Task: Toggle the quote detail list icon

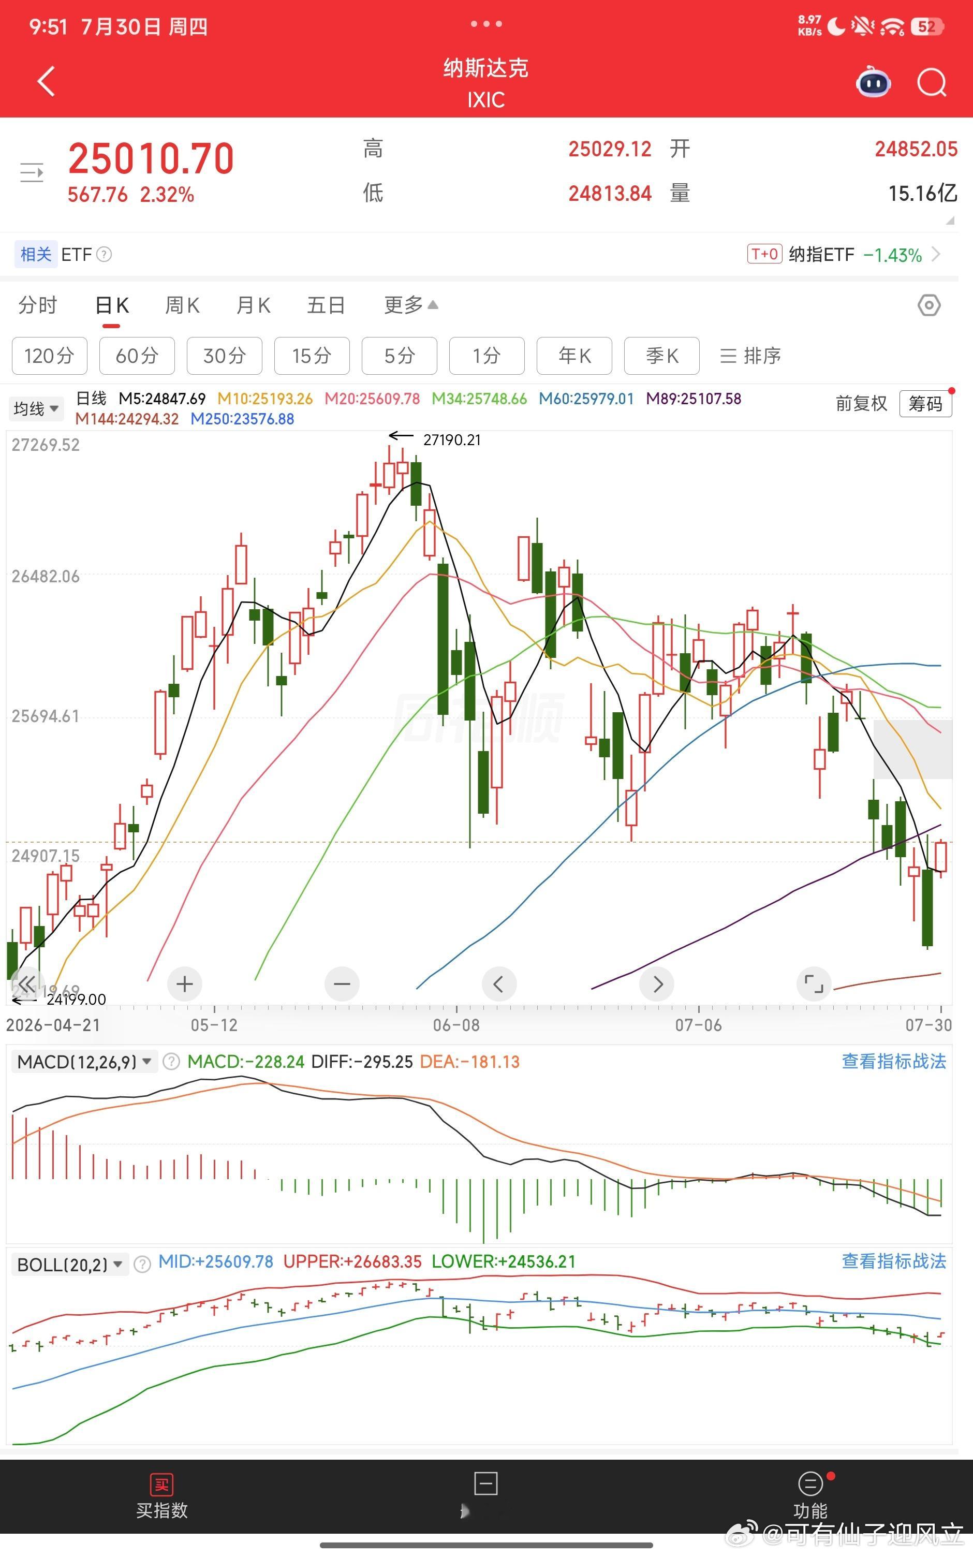Action: click(32, 172)
